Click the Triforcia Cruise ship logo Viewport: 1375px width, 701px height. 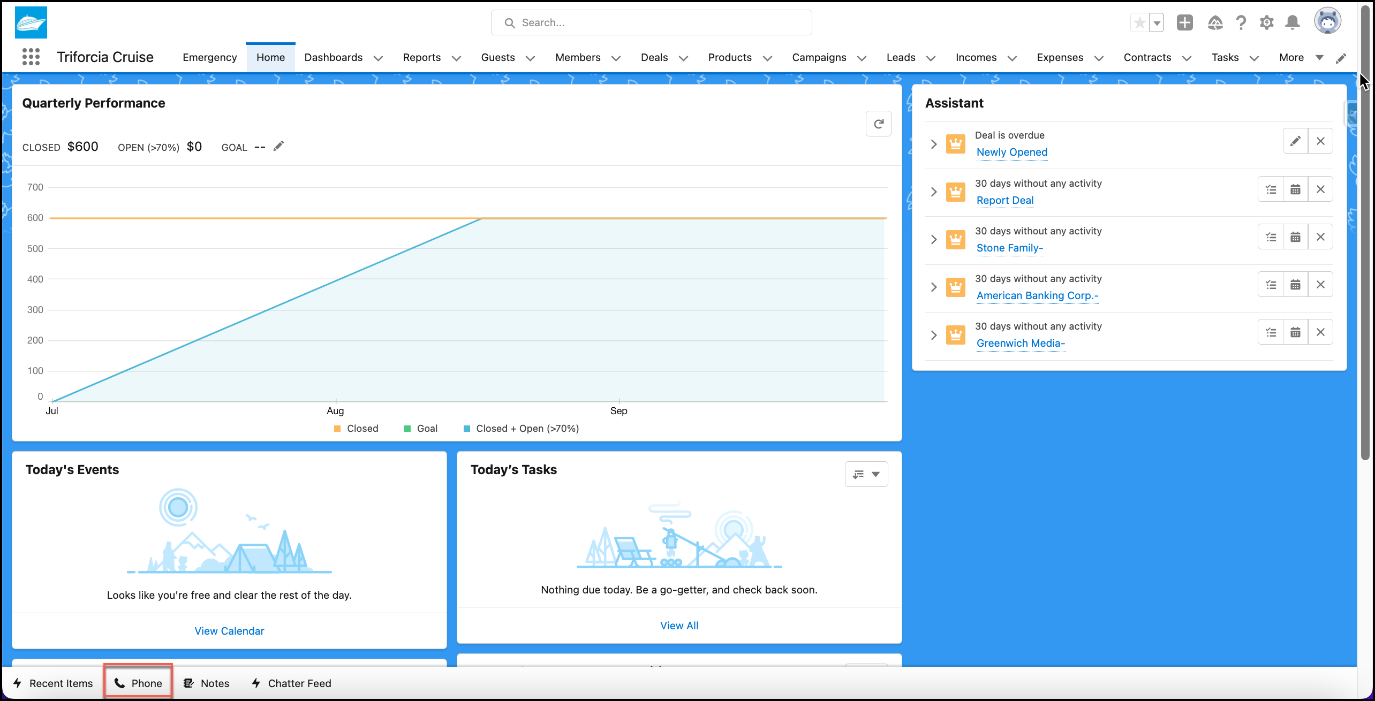[x=31, y=22]
